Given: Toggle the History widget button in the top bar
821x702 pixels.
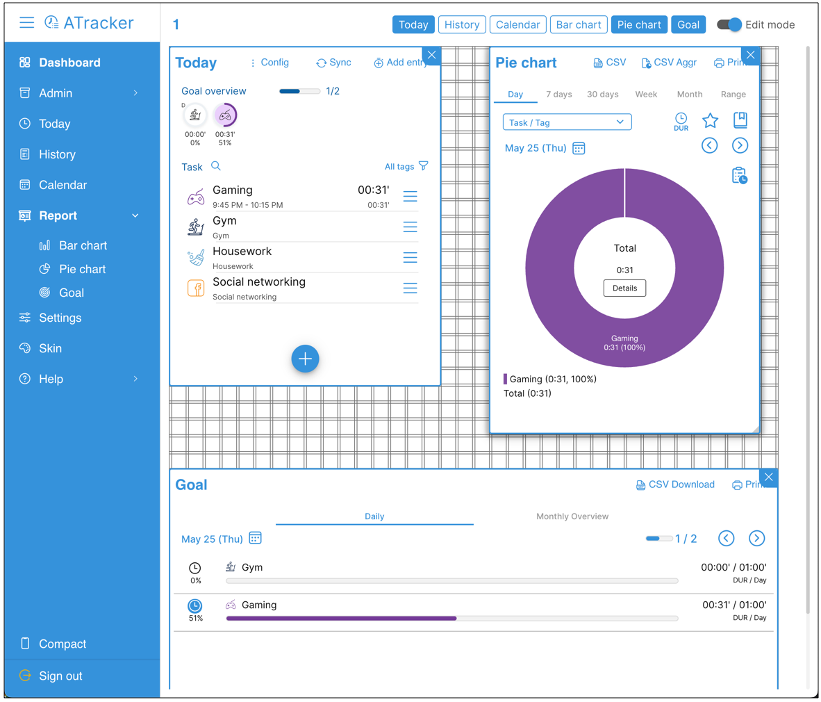Looking at the screenshot, I should click(462, 24).
